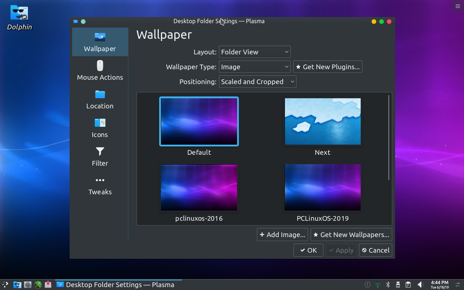The width and height of the screenshot is (464, 290).
Task: Click the Get New Plugins button
Action: 328,67
